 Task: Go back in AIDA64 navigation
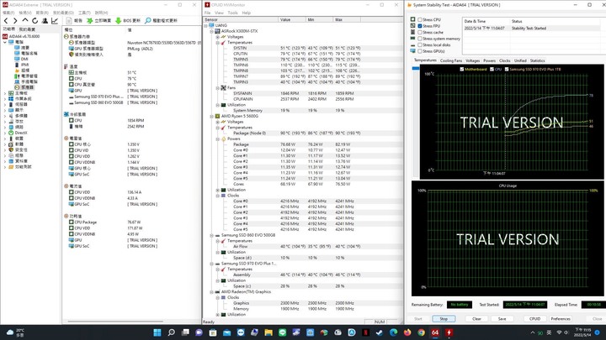[6, 21]
